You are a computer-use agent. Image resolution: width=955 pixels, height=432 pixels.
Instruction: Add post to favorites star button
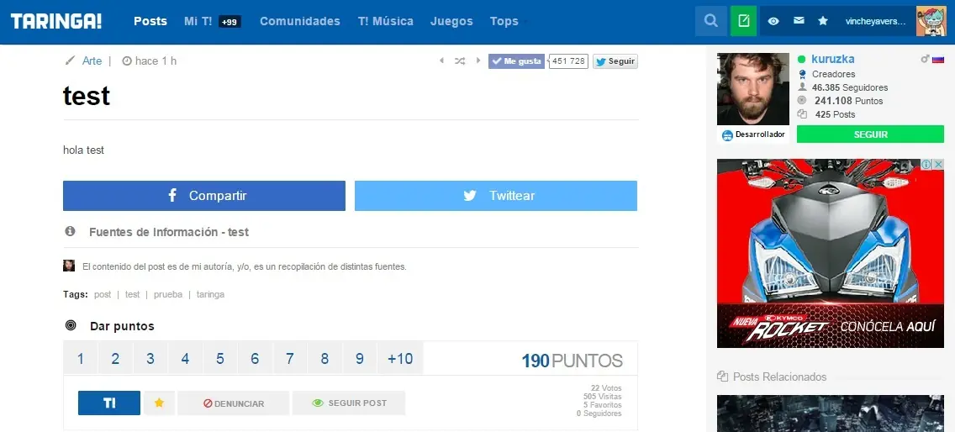pos(159,403)
